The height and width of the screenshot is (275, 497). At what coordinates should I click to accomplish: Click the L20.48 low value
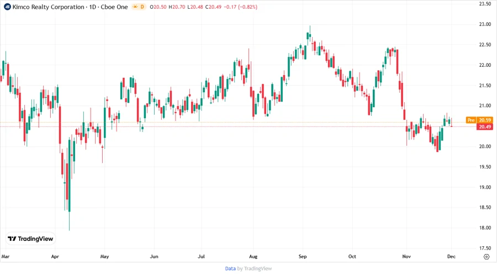point(195,7)
